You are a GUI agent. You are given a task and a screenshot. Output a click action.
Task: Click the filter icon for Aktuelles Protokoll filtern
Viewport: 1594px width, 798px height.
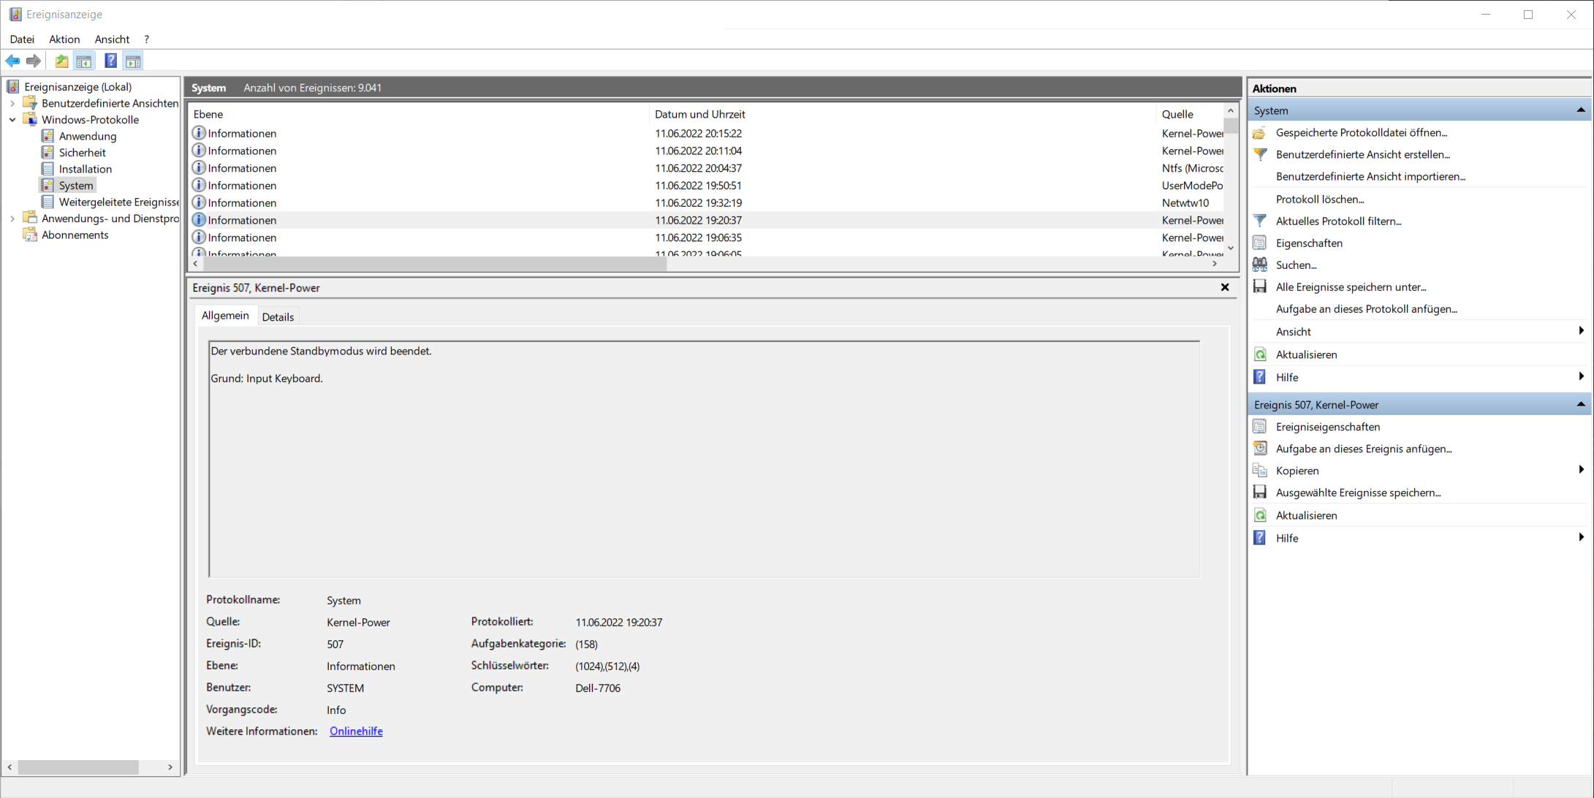coord(1260,221)
